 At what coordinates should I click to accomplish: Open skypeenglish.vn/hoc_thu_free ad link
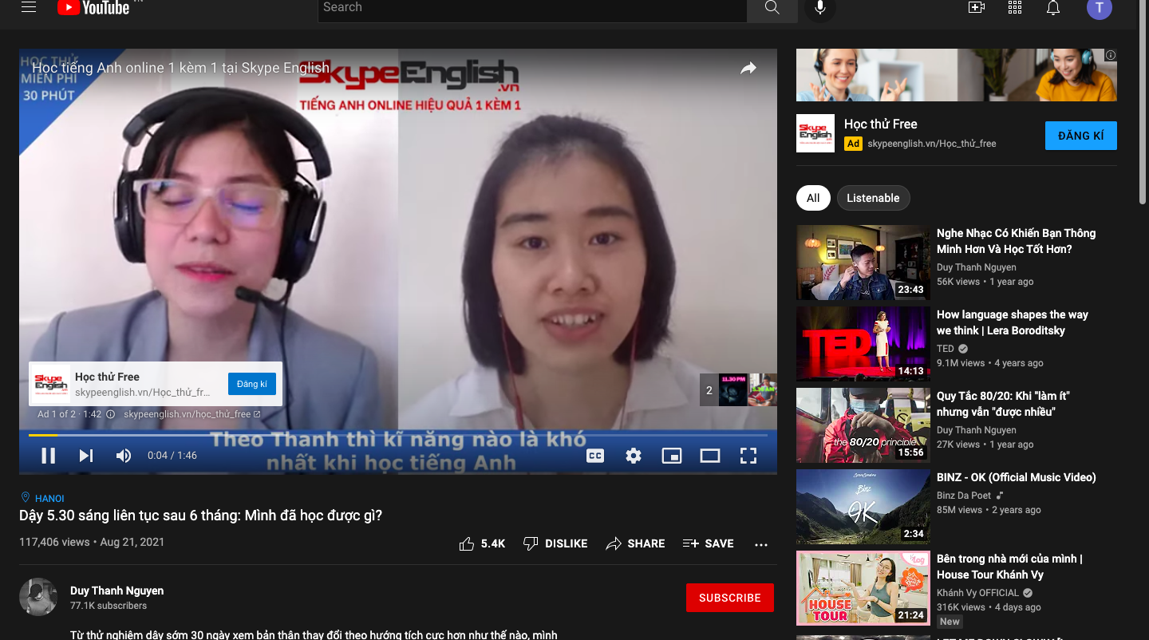point(191,414)
